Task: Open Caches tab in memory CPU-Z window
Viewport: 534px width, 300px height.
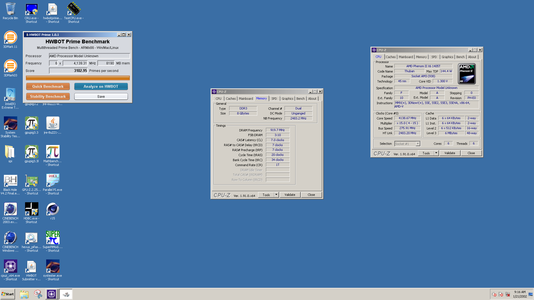Action: 231,99
